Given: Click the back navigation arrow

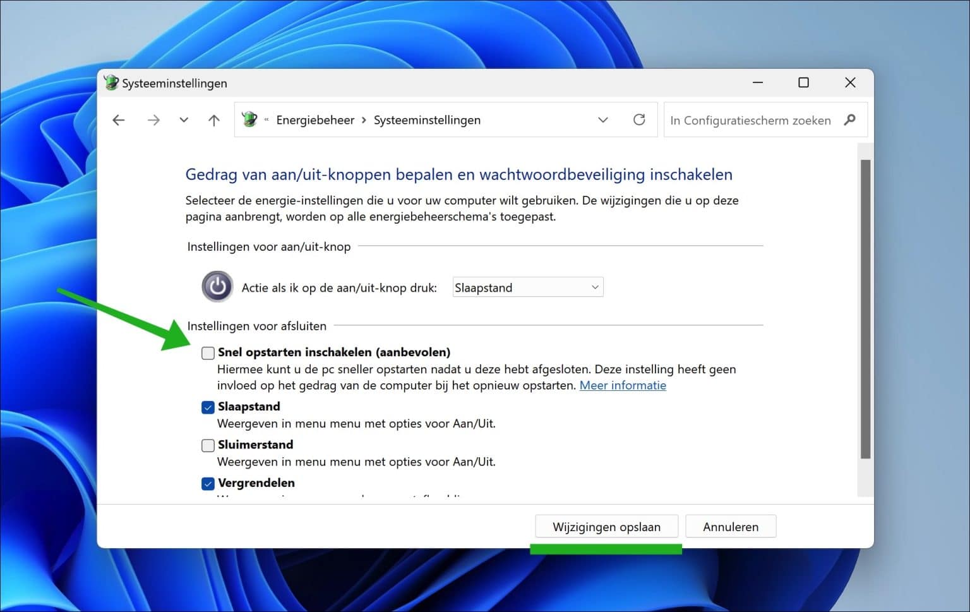Looking at the screenshot, I should pyautogui.click(x=119, y=119).
